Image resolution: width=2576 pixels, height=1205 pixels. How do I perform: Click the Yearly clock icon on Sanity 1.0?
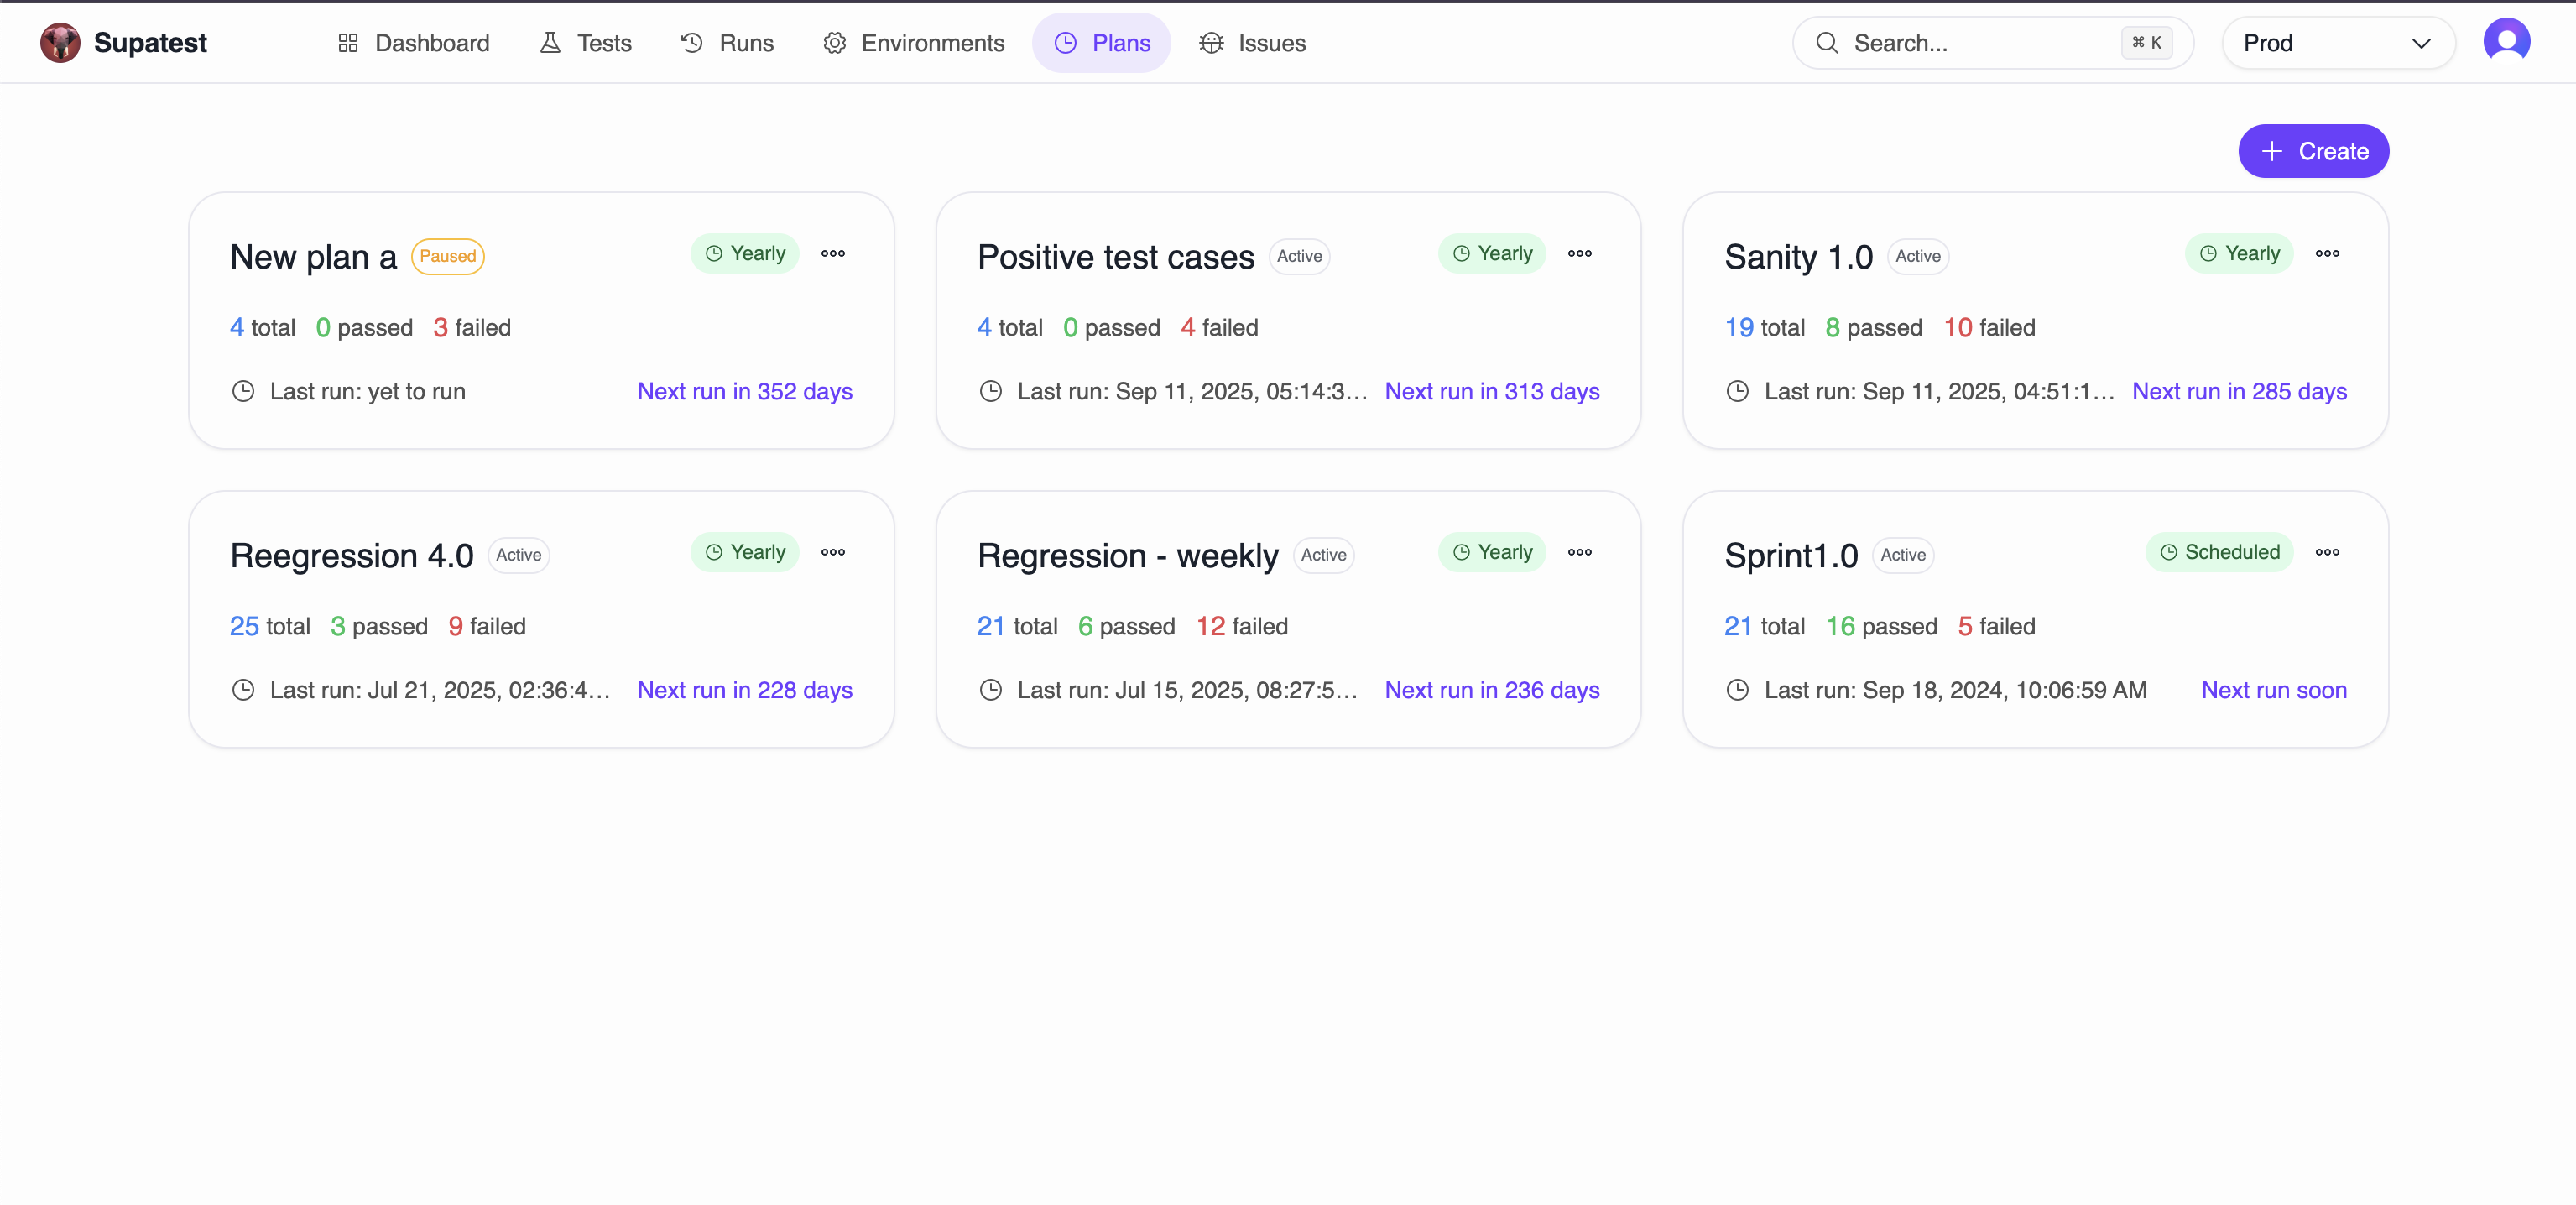(x=2207, y=253)
